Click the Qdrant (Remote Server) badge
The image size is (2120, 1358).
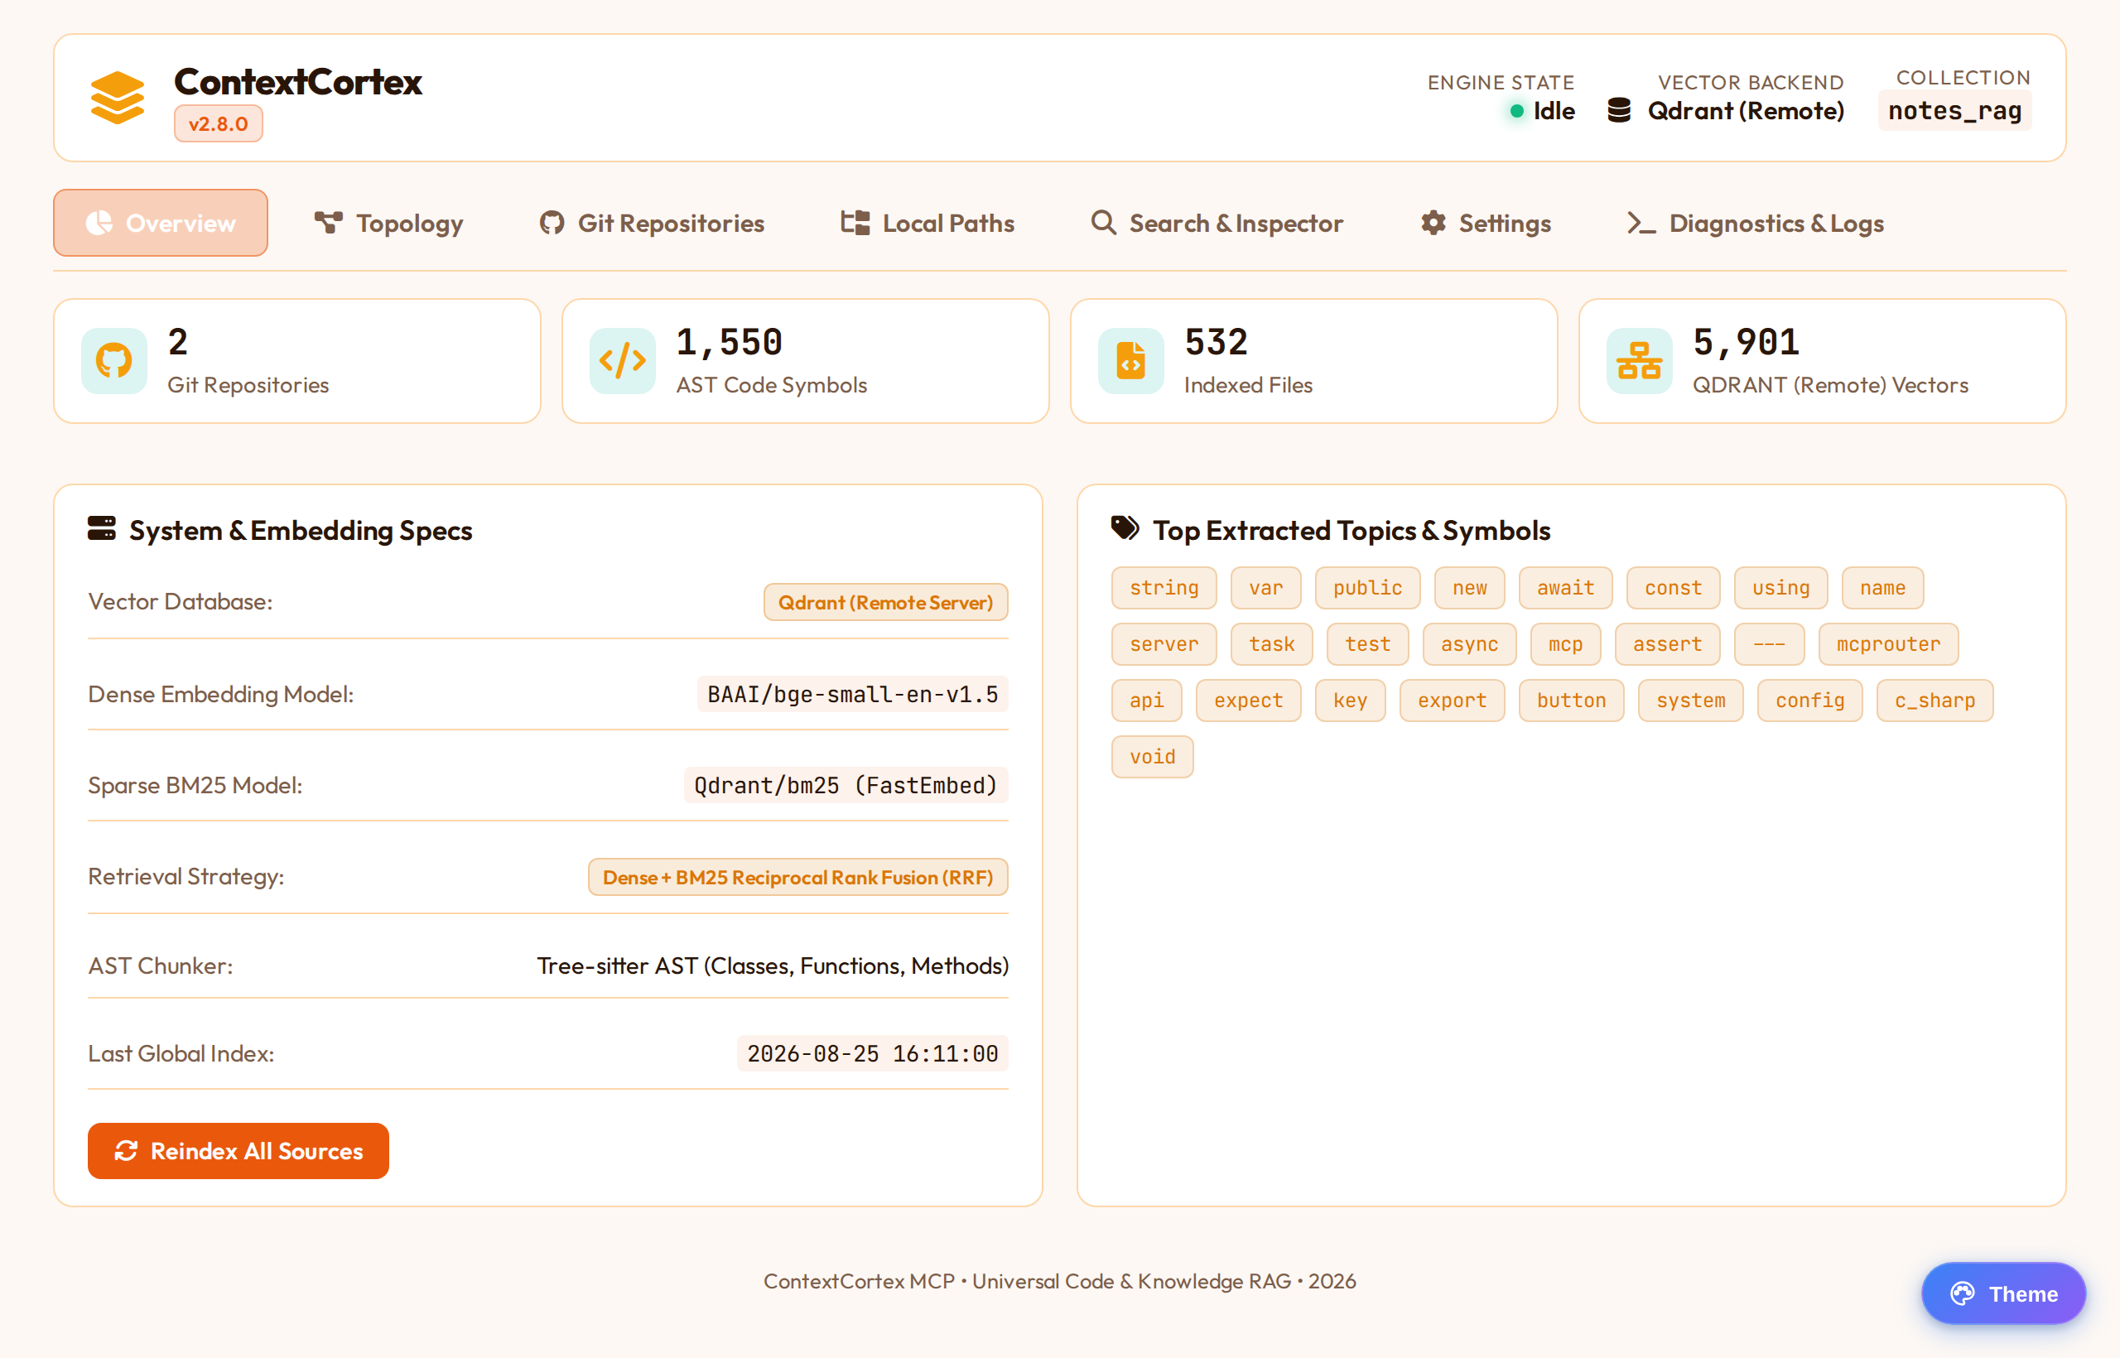click(885, 602)
